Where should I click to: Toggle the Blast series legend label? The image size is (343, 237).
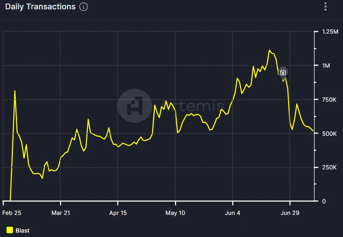point(23,230)
